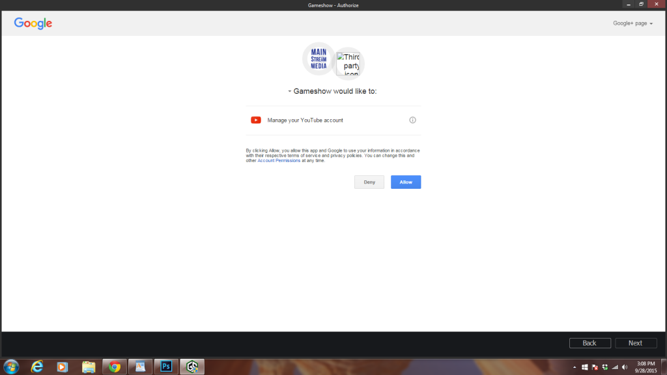Click the Next button in Gameshow

635,343
